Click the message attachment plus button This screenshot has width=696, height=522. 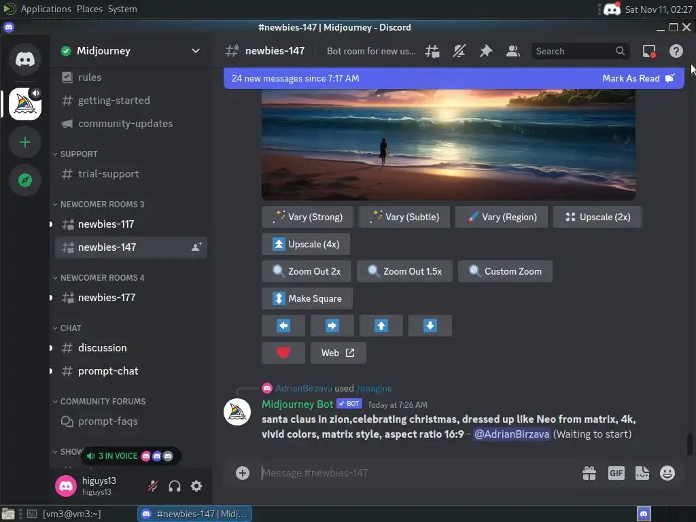(243, 473)
